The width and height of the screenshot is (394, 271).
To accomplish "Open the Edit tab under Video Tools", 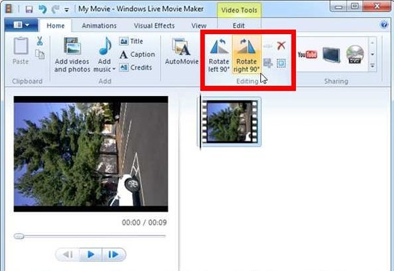I will tap(238, 25).
